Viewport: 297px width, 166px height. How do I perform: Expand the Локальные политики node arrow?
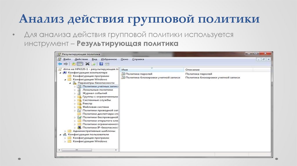pyautogui.click(x=75, y=90)
